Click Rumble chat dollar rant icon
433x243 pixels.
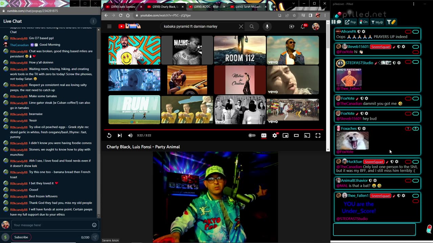[5, 237]
